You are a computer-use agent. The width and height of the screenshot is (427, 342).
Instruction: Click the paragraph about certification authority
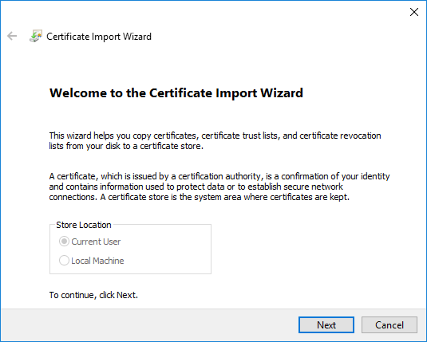coord(219,187)
